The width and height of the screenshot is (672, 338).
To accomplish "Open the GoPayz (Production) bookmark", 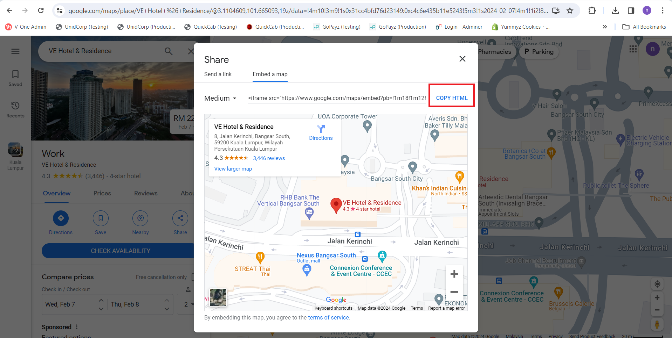I will tap(398, 27).
